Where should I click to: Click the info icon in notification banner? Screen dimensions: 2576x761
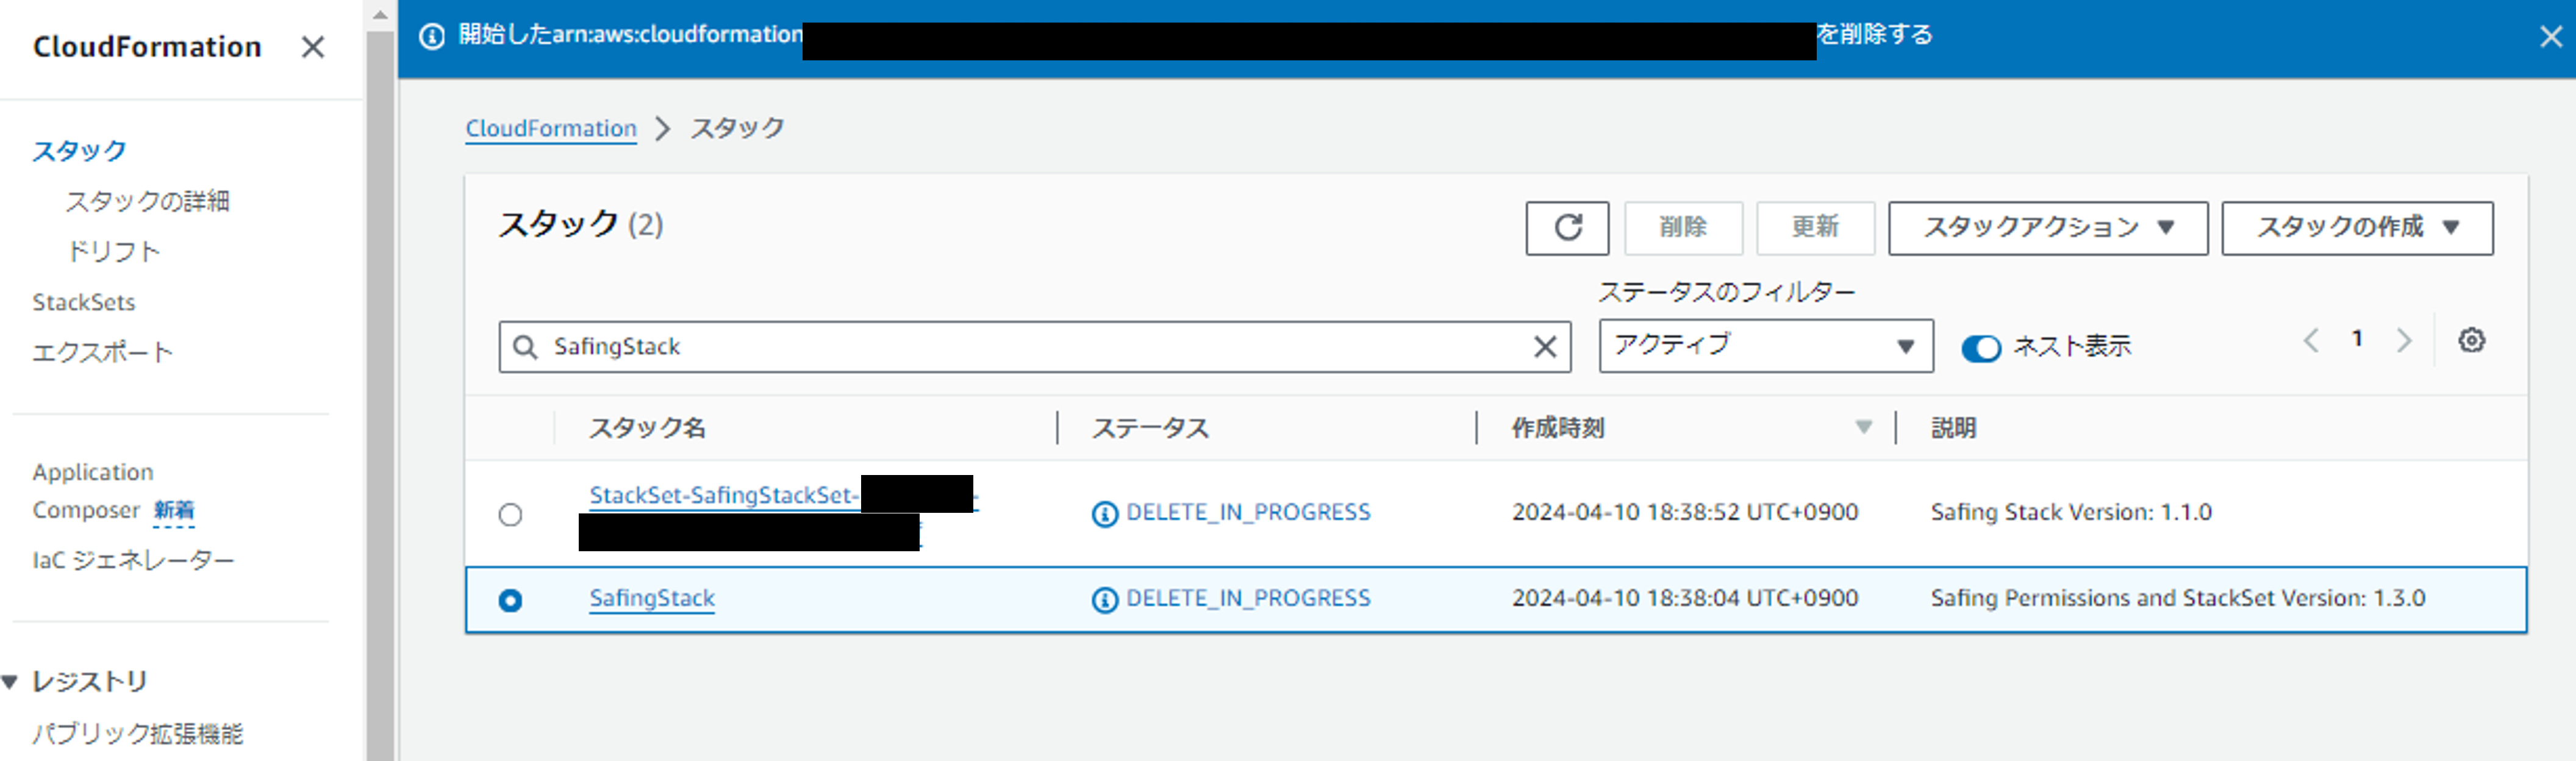point(432,37)
